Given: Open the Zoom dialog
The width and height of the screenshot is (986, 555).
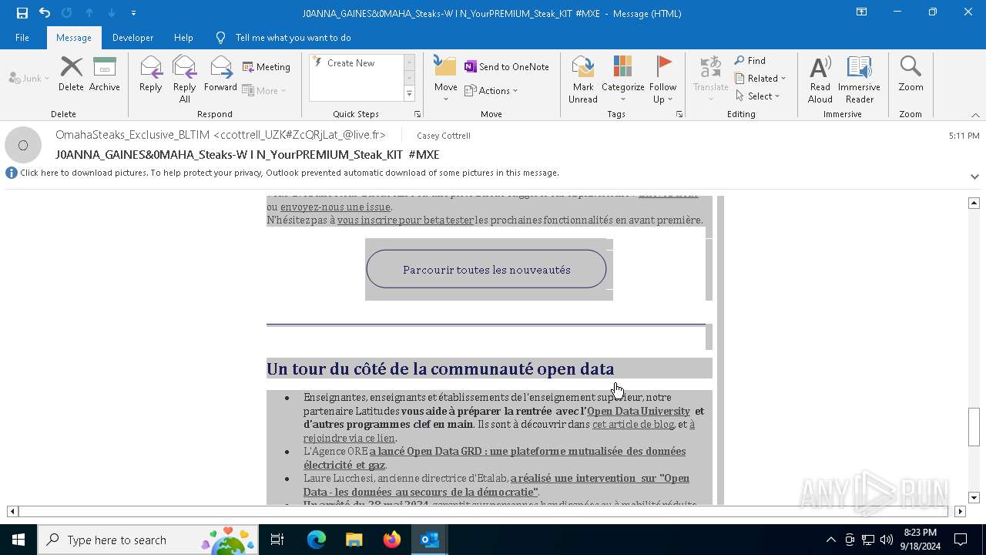Looking at the screenshot, I should click(x=911, y=75).
